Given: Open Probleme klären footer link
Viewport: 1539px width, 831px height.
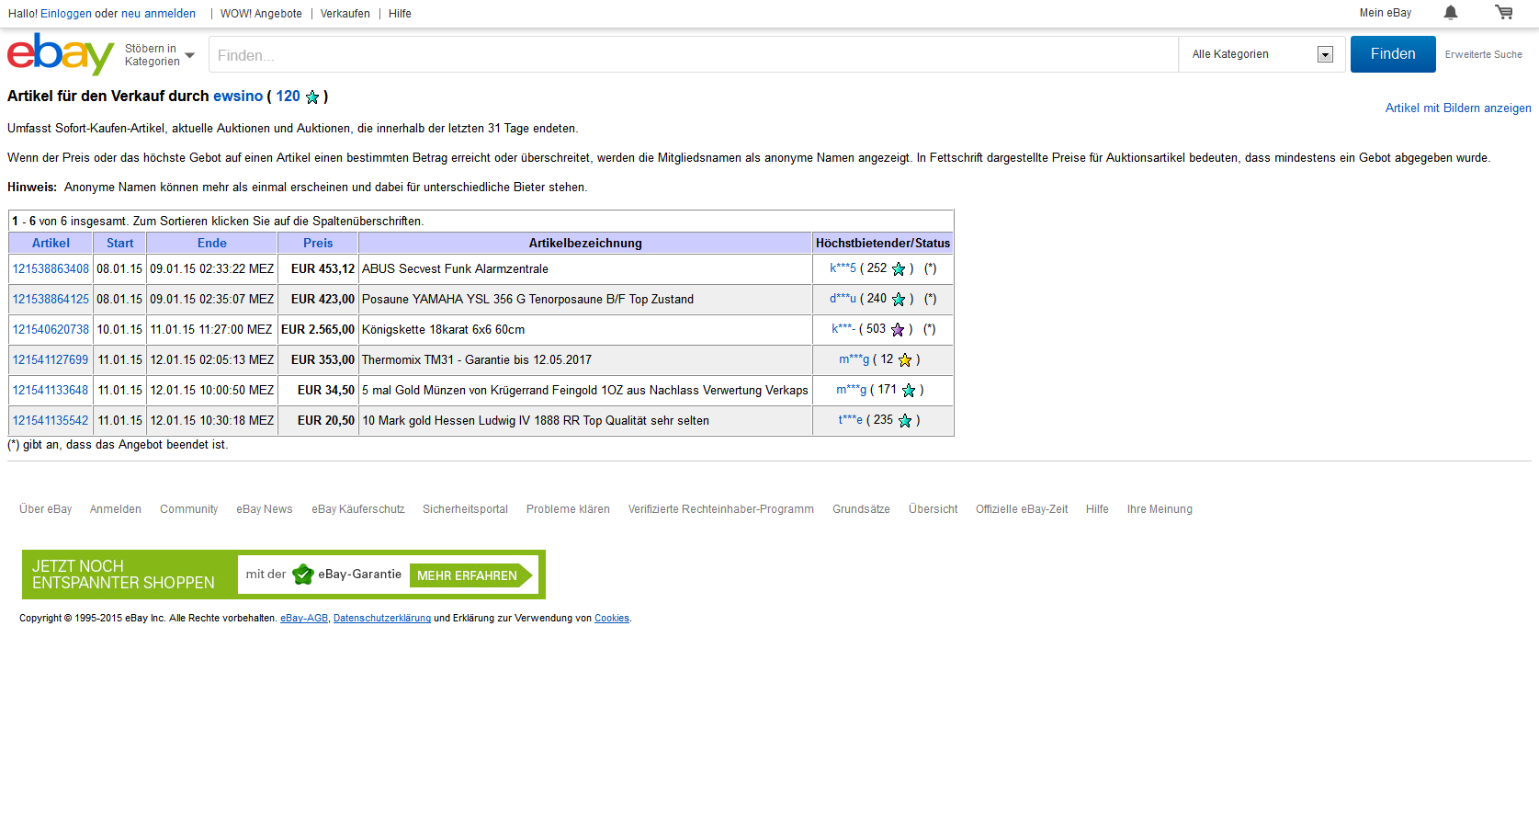Looking at the screenshot, I should tap(568, 509).
